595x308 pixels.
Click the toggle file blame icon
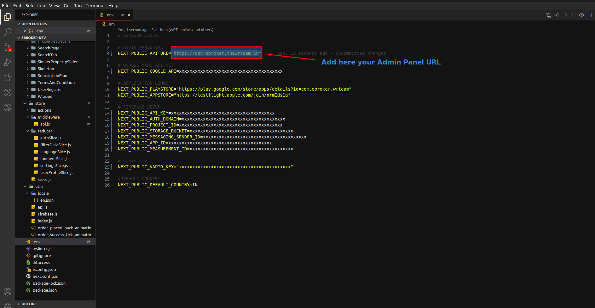[x=581, y=15]
